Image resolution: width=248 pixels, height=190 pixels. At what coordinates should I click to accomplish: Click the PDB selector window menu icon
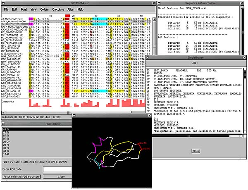3,124
